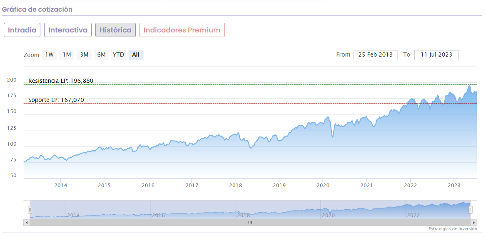Viewport: 486px width, 238px height.
Task: Click the Estrategias de Inversión credit link
Action: pos(453,229)
